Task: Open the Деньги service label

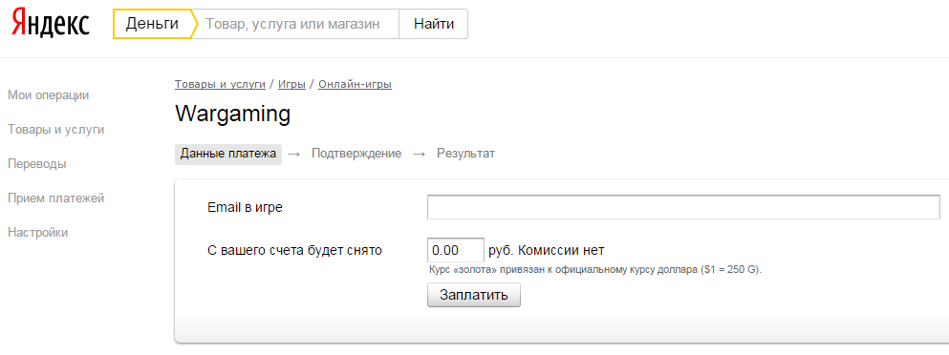Action: coord(152,24)
